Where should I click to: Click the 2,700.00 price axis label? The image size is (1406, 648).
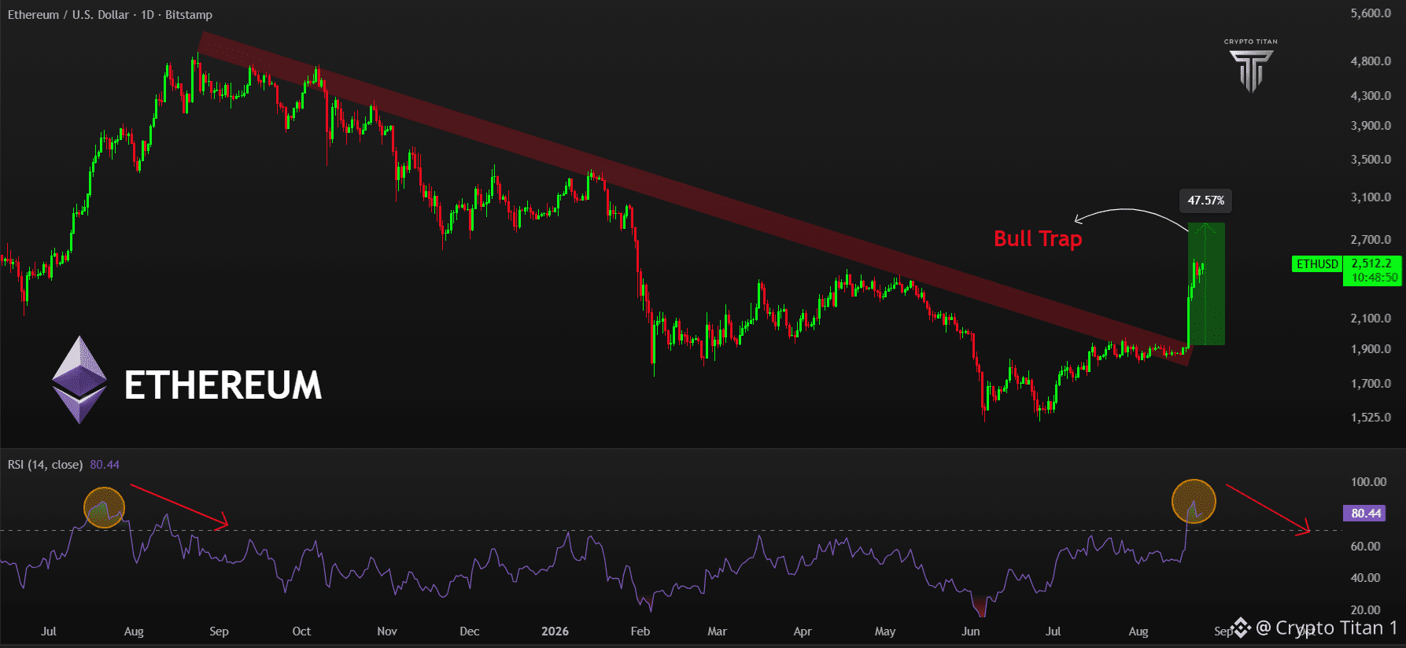point(1371,240)
